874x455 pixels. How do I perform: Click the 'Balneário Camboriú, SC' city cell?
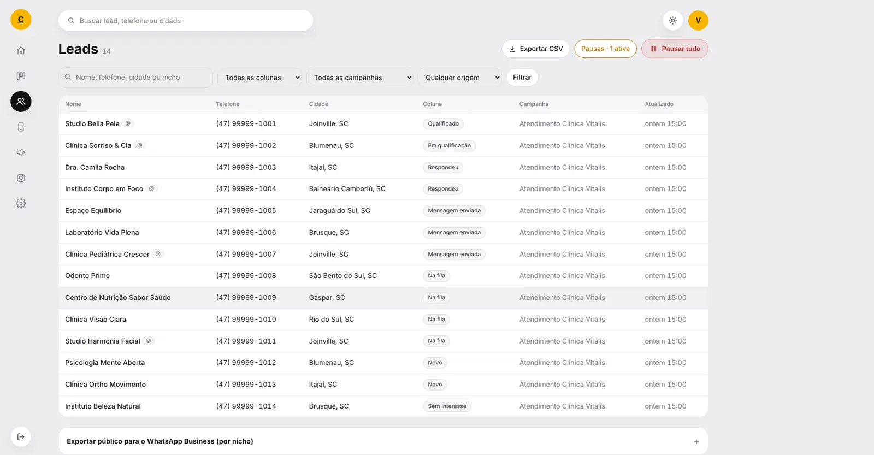coord(347,189)
